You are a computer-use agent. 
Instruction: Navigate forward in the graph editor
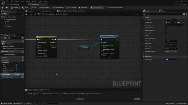click(35, 14)
